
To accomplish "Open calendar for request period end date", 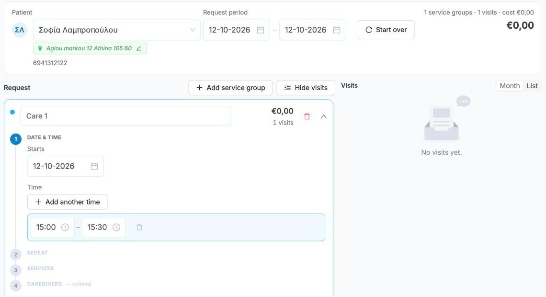I will pos(336,30).
